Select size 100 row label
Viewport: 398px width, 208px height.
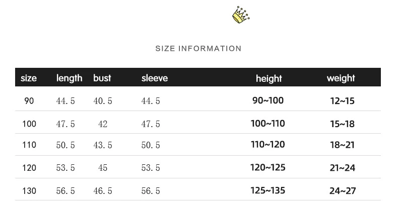coord(29,124)
